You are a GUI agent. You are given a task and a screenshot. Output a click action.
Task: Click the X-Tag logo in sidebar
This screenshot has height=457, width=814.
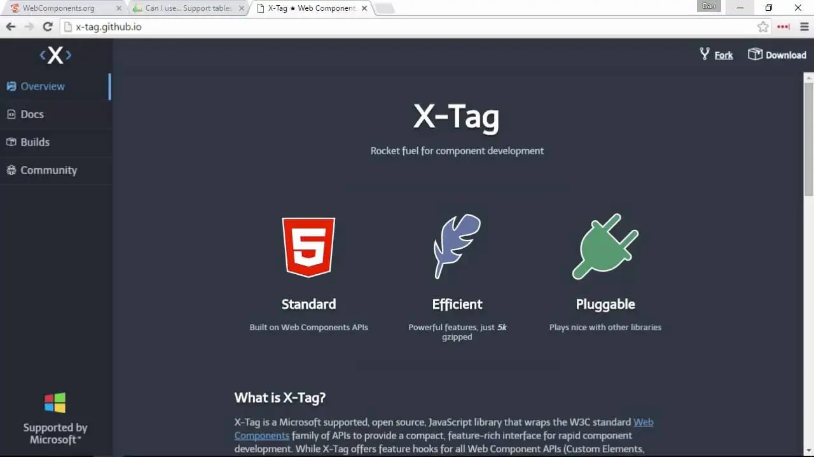[x=55, y=55]
